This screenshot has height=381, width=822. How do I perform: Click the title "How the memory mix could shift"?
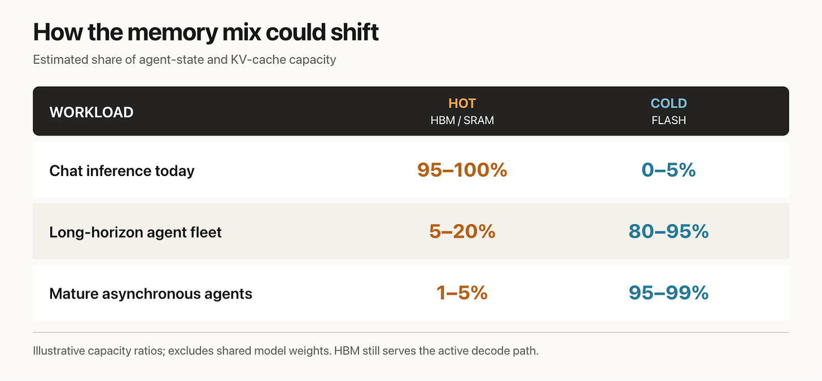click(205, 33)
